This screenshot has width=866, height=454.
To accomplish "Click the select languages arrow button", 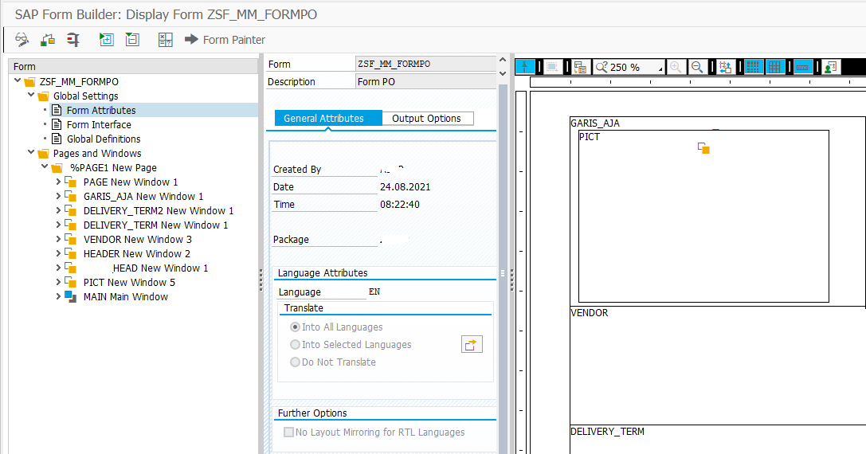I will [472, 344].
